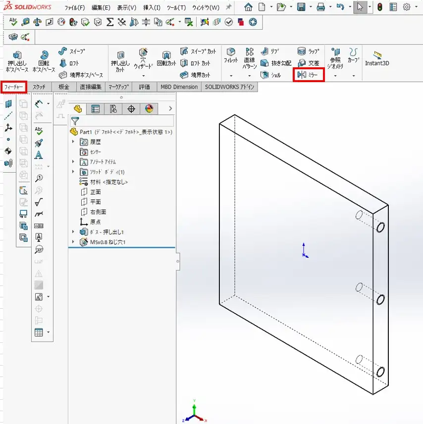The height and width of the screenshot is (424, 423).
Task: Click the ミラー (Mirror) feature tool
Action: coord(309,75)
